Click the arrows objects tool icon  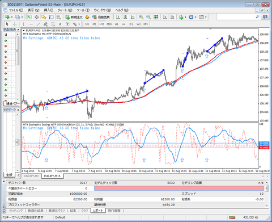[x=75, y=24]
